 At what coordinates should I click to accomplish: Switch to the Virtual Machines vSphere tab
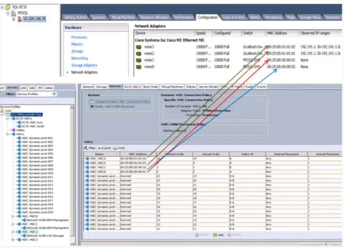[x=123, y=18]
